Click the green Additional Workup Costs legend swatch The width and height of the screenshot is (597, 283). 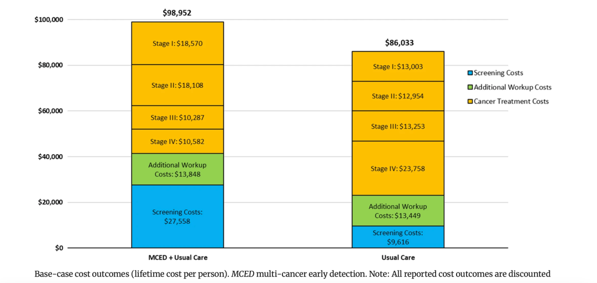pyautogui.click(x=470, y=87)
